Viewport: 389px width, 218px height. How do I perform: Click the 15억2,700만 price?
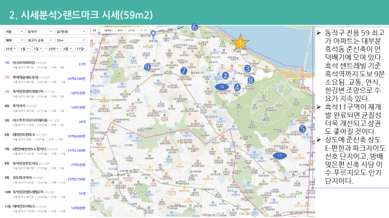(77, 179)
